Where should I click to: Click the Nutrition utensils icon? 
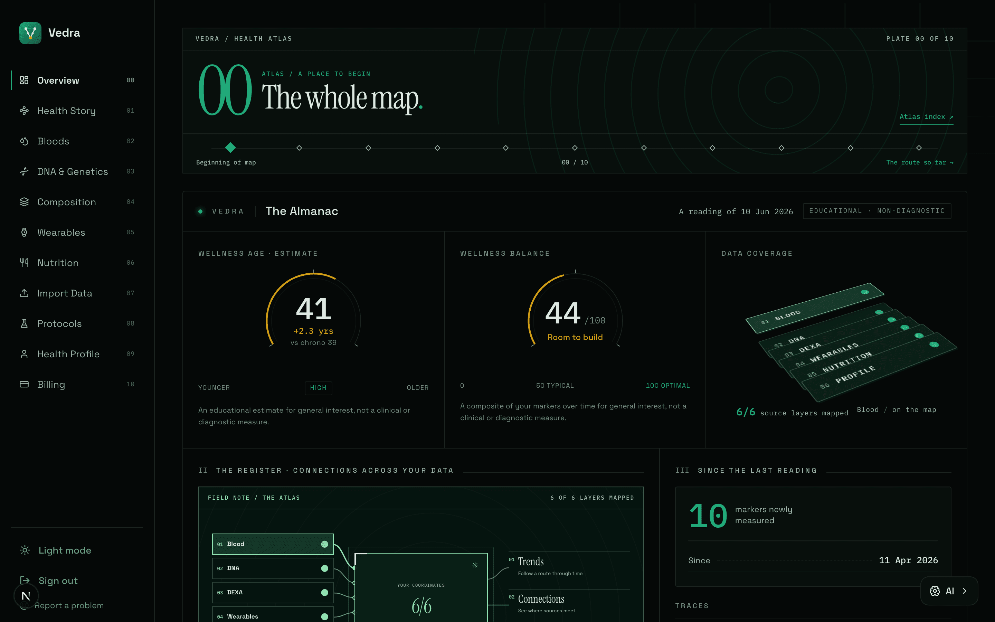pos(24,263)
